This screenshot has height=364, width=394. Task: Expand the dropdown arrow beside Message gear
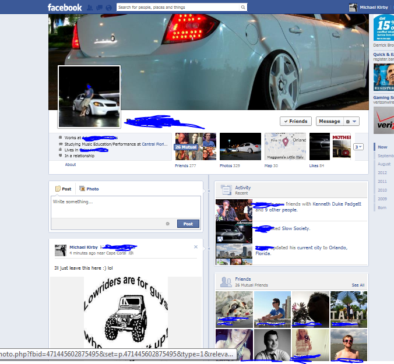point(354,122)
